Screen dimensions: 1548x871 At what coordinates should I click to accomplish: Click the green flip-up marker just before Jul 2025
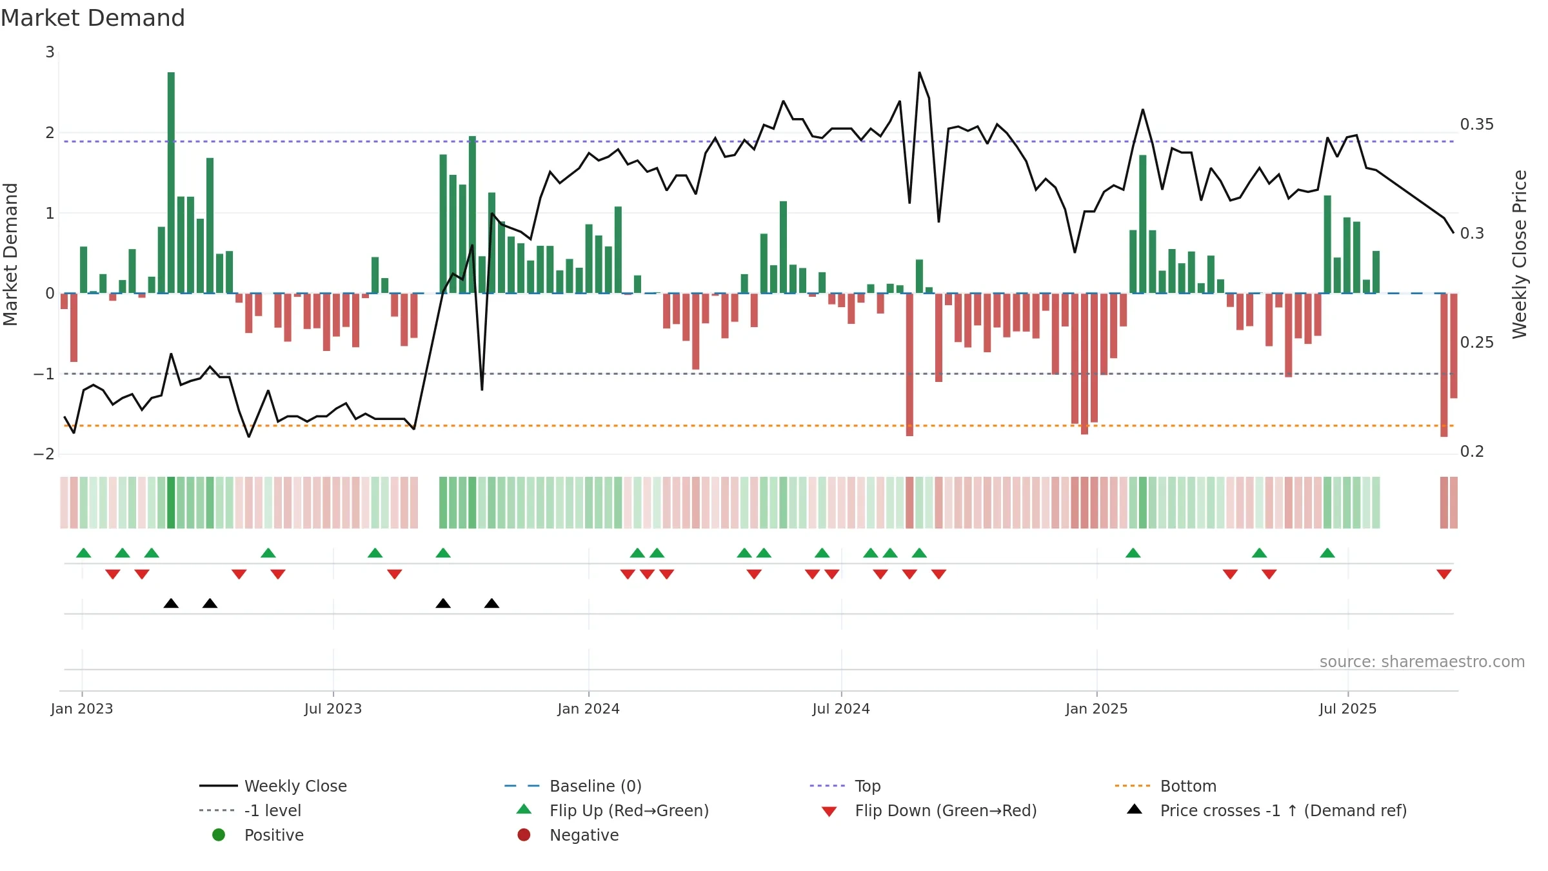point(1327,553)
